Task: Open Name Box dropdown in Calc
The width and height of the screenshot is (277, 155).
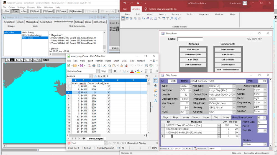Action: (91, 76)
